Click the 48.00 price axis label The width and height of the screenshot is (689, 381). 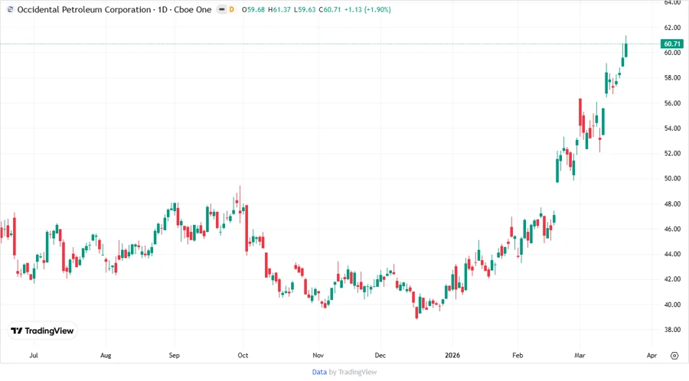(x=672, y=204)
